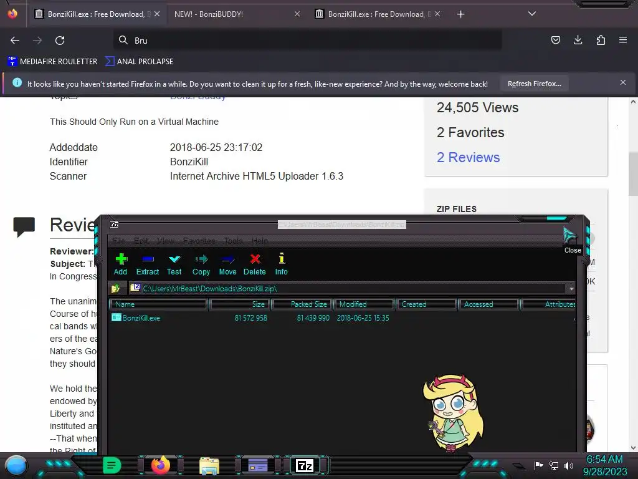The image size is (638, 479).
Task: Open the View menu in 7-Zip
Action: [166, 241]
